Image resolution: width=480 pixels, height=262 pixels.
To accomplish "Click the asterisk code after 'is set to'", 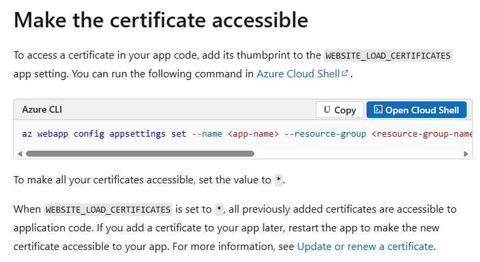I will click(219, 210).
